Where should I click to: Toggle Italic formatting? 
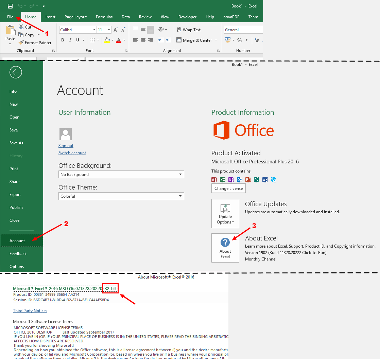70,40
